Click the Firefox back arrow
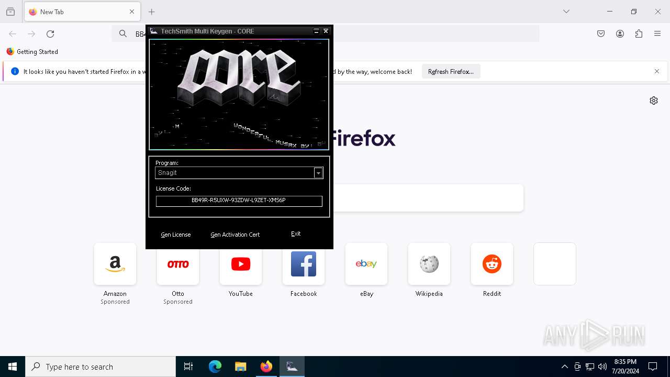Screen dimensions: 670x377 [x=13, y=34]
